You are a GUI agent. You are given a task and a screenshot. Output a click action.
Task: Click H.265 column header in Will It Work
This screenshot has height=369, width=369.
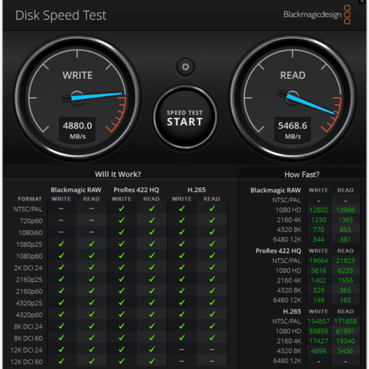(197, 190)
